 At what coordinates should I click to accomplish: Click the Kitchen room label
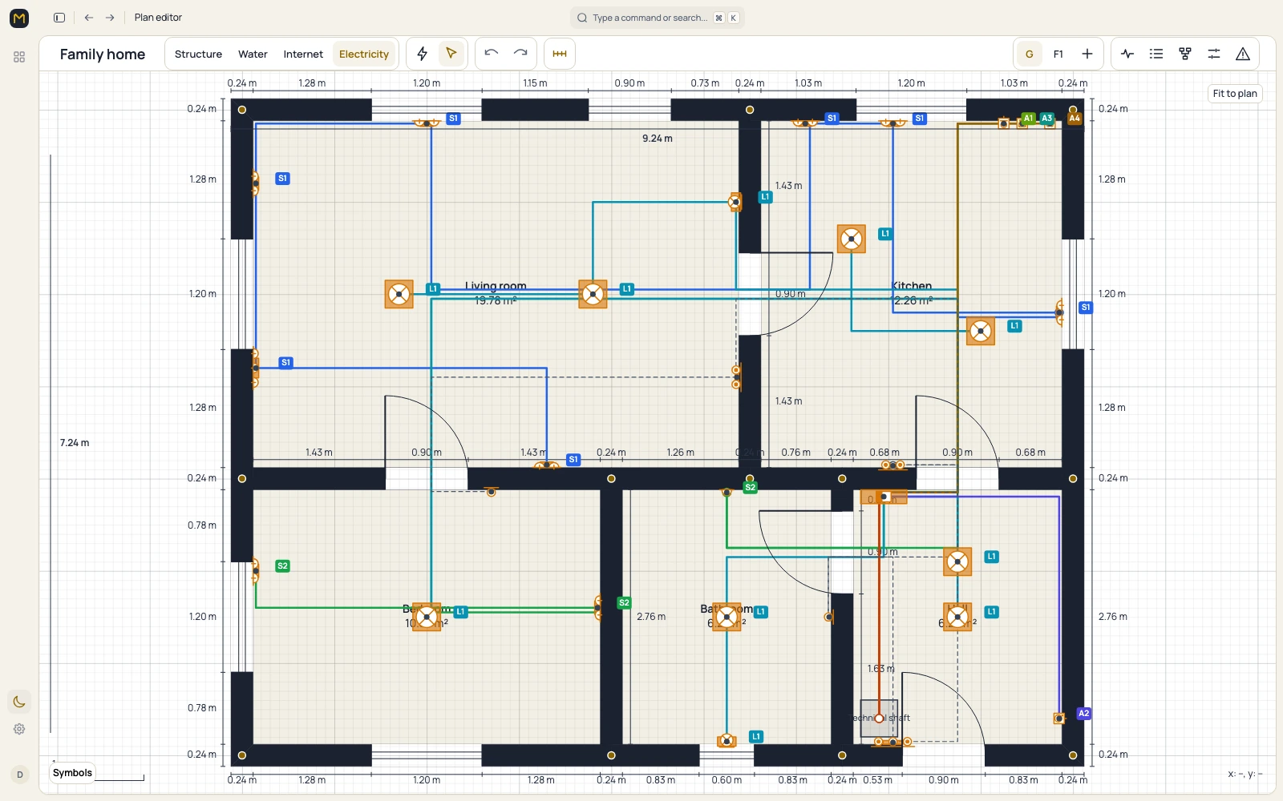(912, 286)
